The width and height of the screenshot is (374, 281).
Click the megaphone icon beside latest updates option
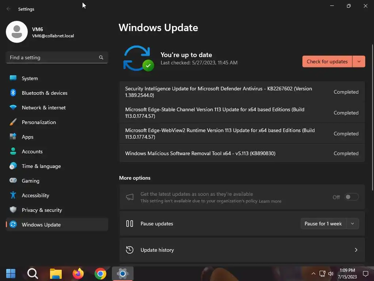point(130,197)
